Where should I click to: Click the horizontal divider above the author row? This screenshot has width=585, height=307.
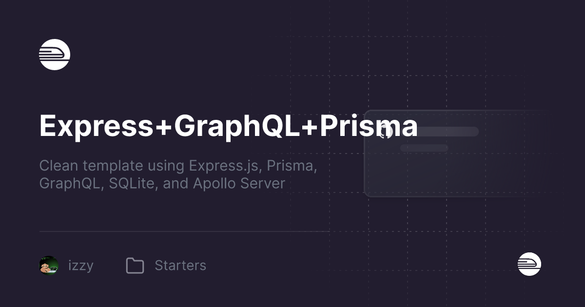point(184,231)
